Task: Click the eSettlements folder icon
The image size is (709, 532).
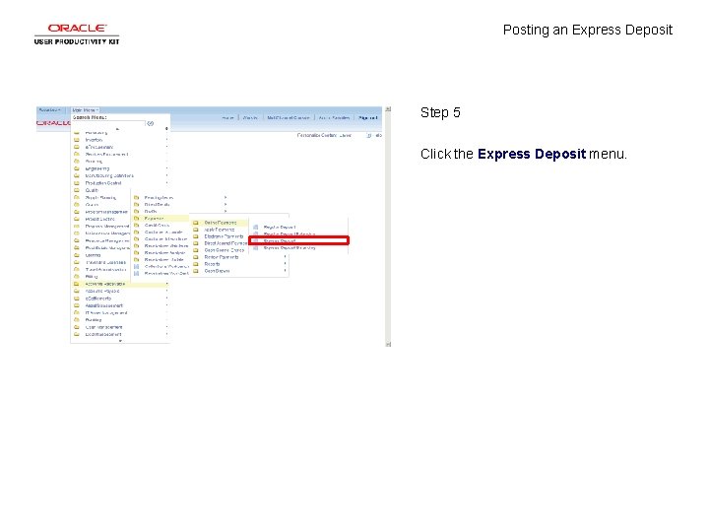Action: [x=77, y=299]
